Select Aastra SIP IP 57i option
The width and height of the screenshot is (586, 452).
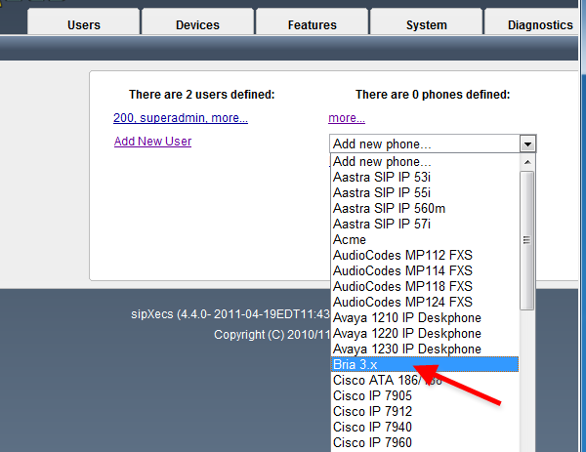(x=425, y=225)
